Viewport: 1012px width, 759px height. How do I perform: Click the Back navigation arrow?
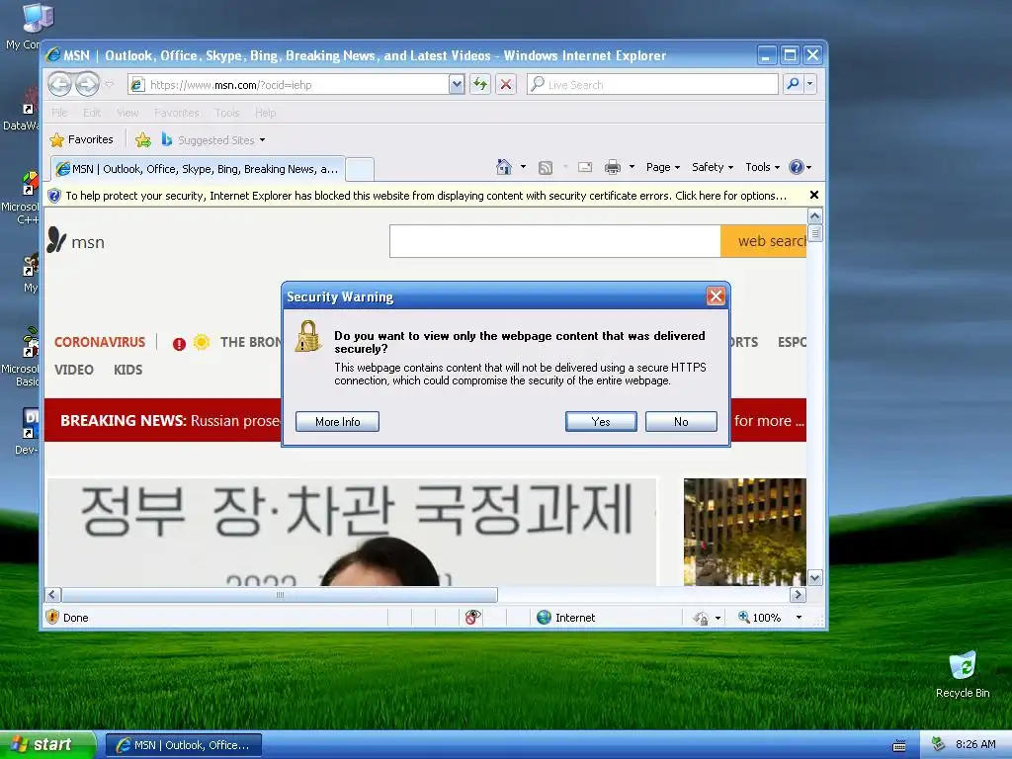tap(60, 85)
